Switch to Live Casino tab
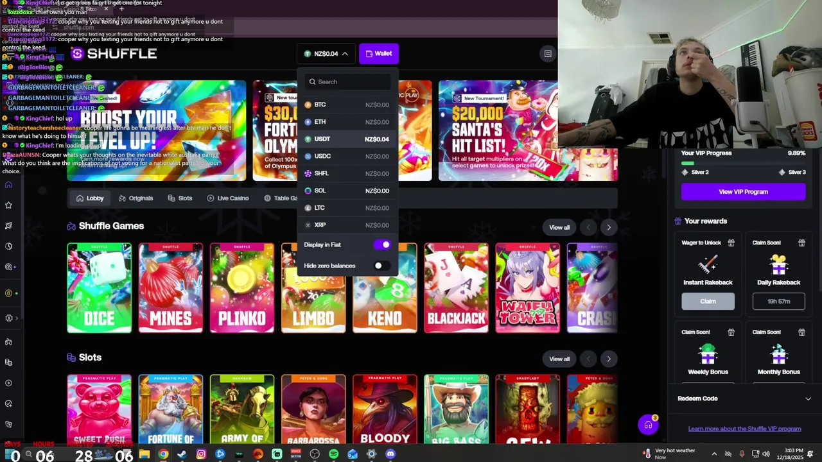The height and width of the screenshot is (462, 822). pos(228,198)
